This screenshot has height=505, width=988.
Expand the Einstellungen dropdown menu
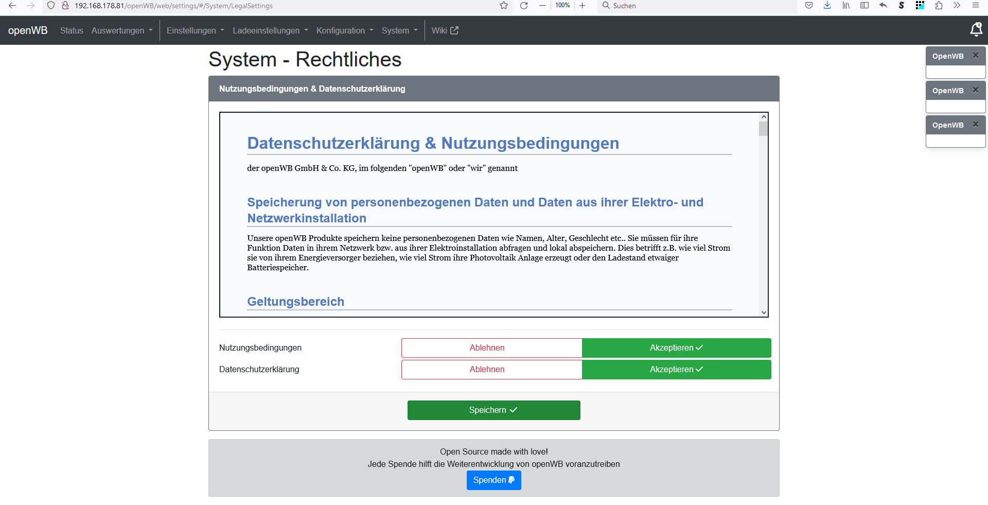(x=196, y=30)
